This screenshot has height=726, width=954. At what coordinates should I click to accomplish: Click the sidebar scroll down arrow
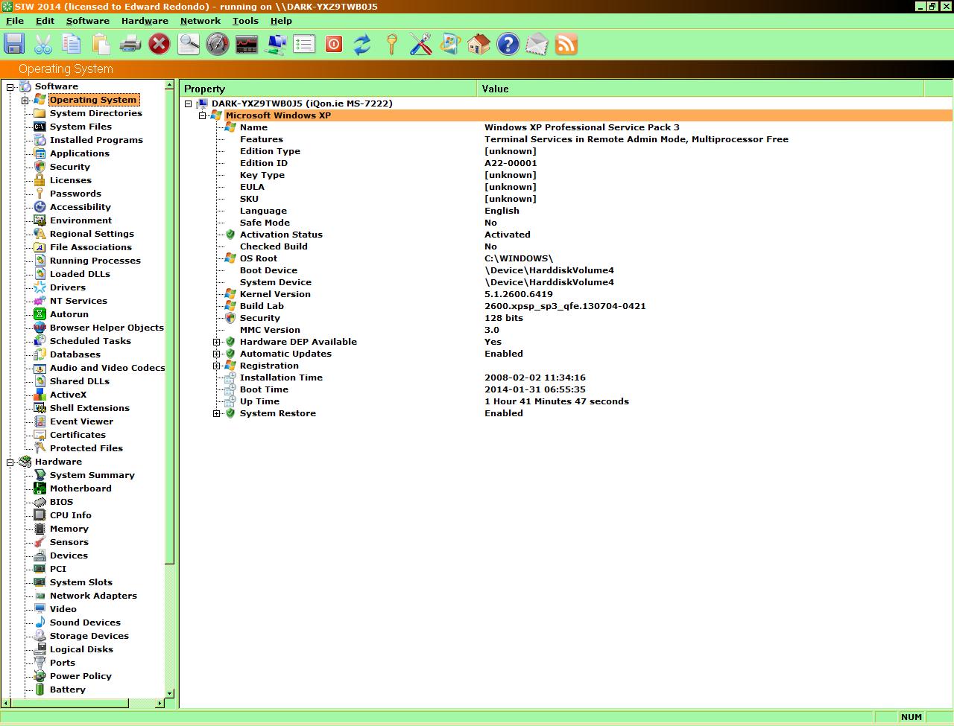170,693
